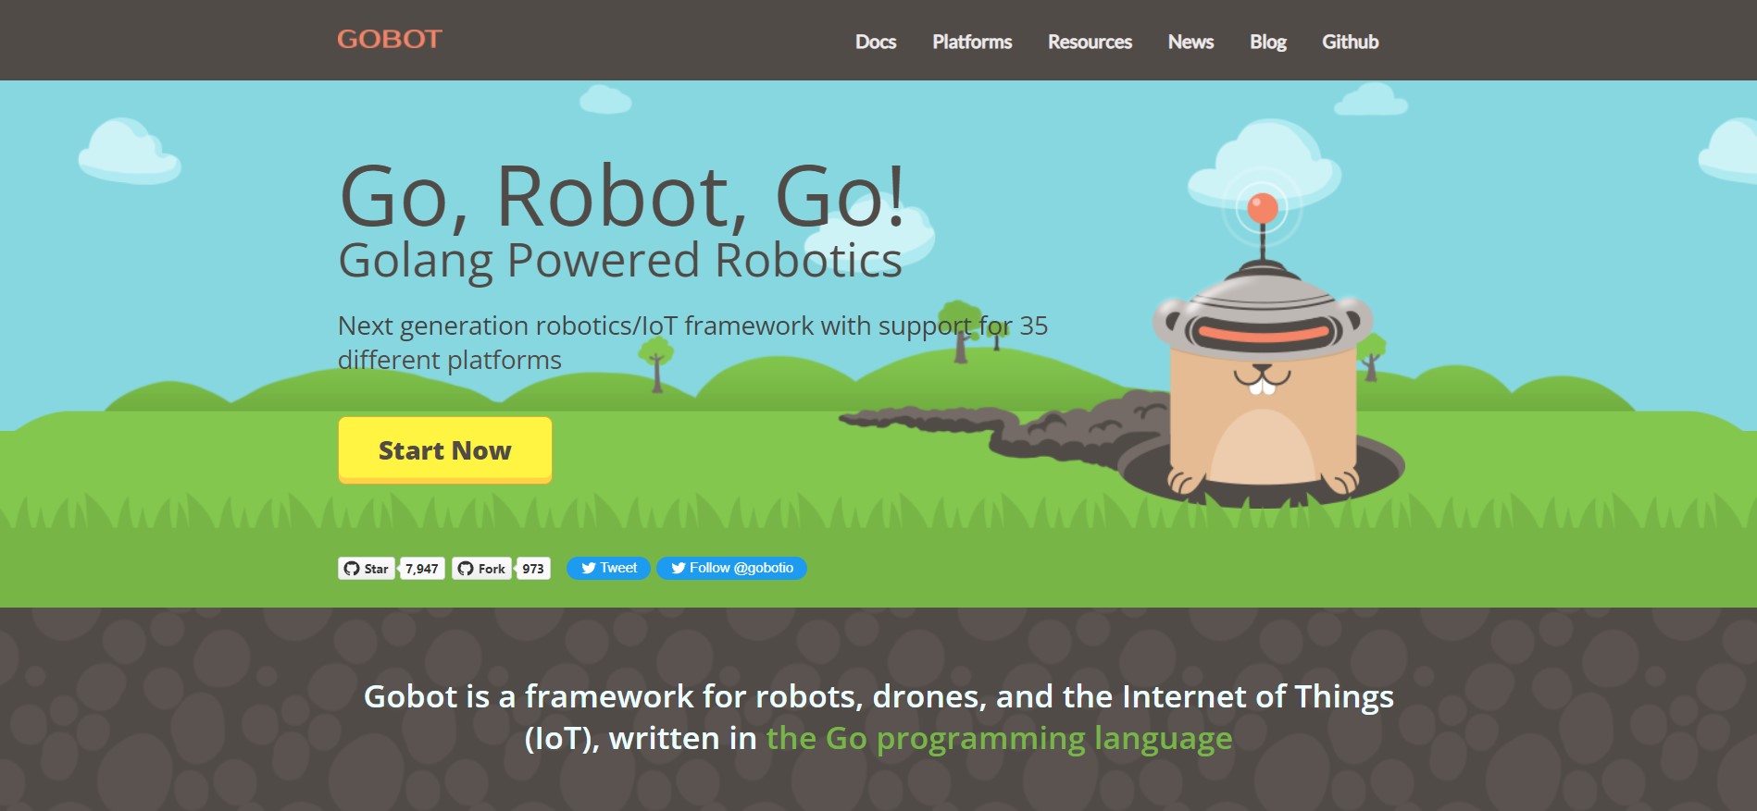Open 'the Go programming language' link
The image size is (1757, 811).
click(999, 738)
